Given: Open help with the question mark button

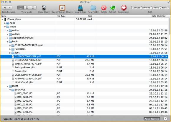Looking at the screenshot, I should (165, 119).
